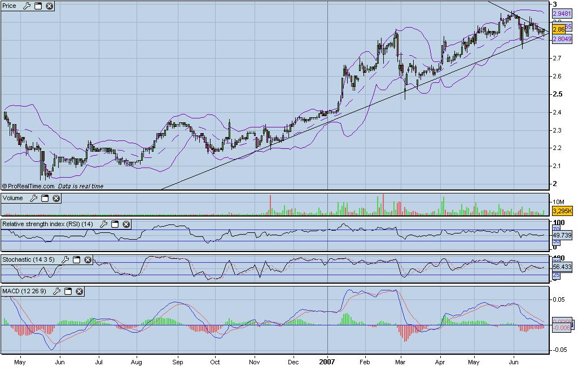The width and height of the screenshot is (578, 366).
Task: Click the 2.8049 lower band value
Action: [x=562, y=39]
